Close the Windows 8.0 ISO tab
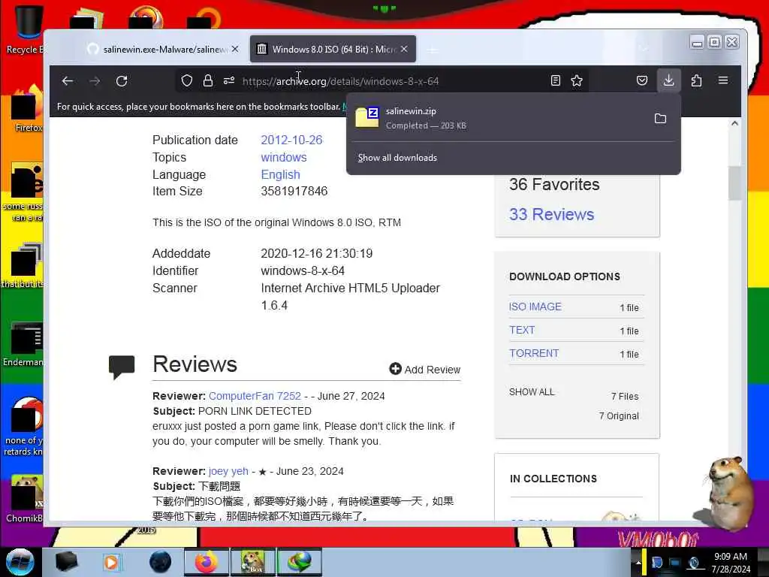 [x=403, y=49]
